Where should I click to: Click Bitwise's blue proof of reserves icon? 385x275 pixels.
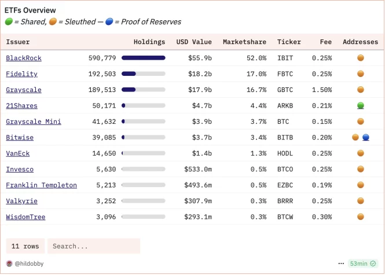coord(365,137)
